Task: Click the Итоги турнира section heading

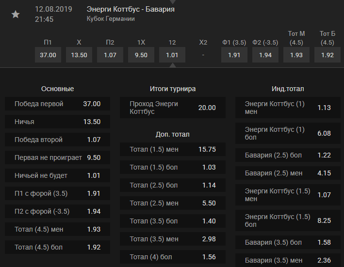Action: [x=173, y=89]
